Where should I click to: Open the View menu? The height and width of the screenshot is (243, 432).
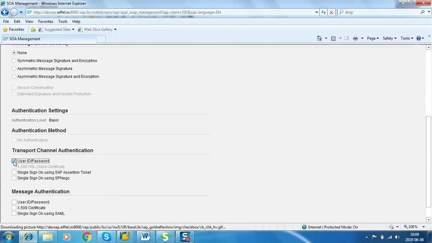click(29, 21)
